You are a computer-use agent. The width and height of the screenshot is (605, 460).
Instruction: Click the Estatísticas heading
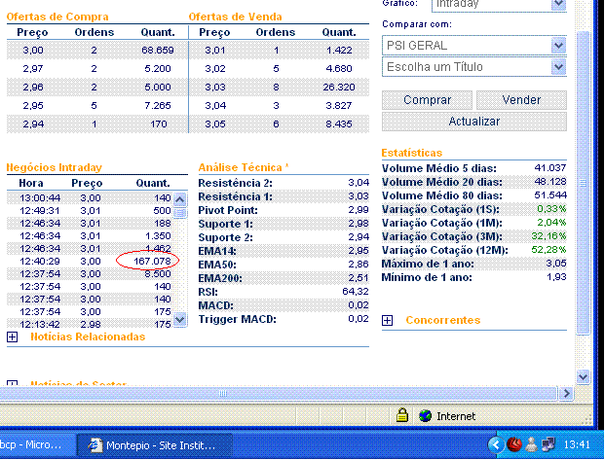(x=412, y=153)
